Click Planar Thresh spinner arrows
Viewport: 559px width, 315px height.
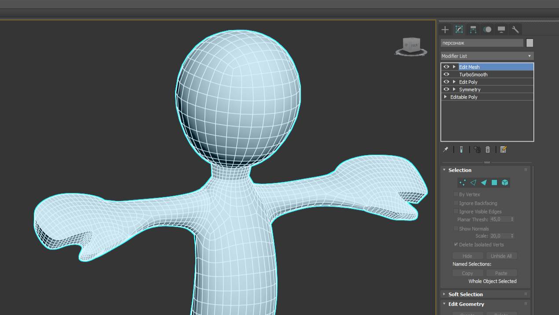pos(512,219)
